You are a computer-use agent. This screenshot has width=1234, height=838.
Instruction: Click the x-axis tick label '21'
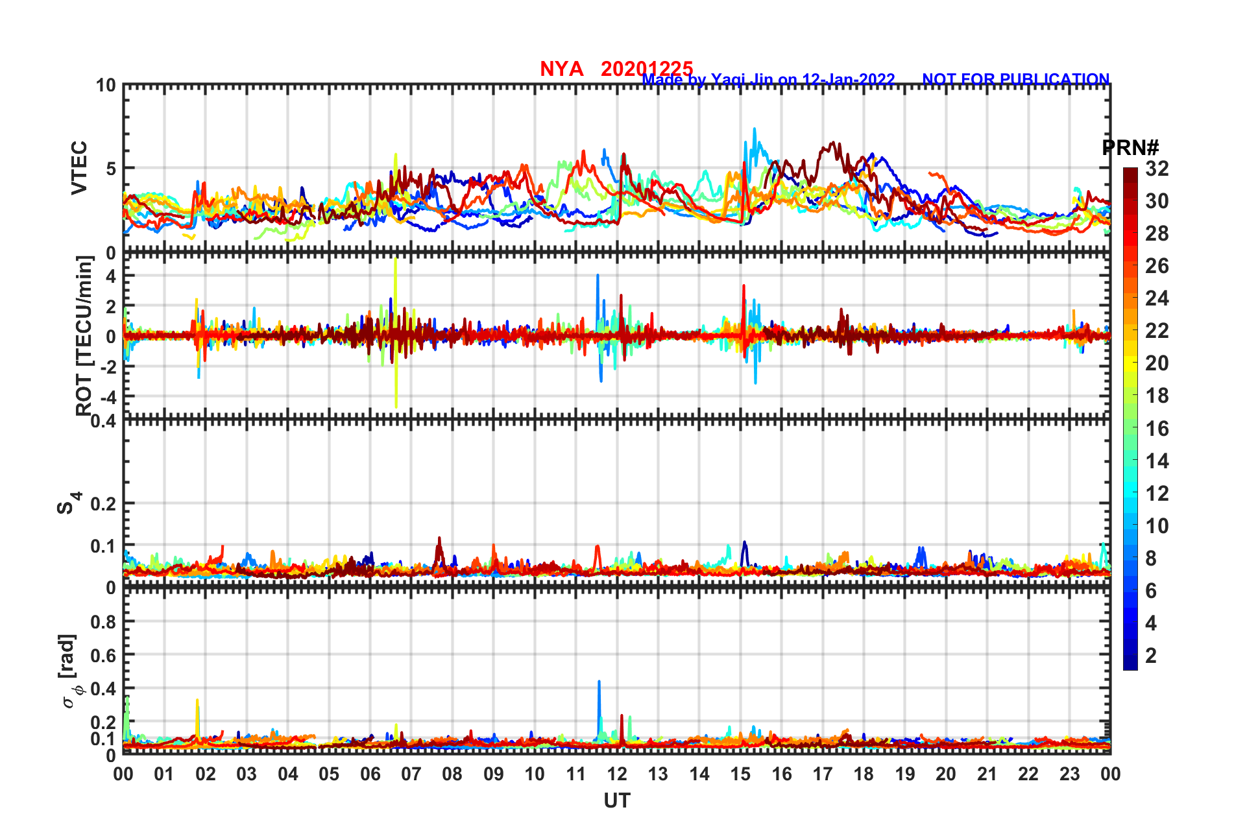click(987, 774)
